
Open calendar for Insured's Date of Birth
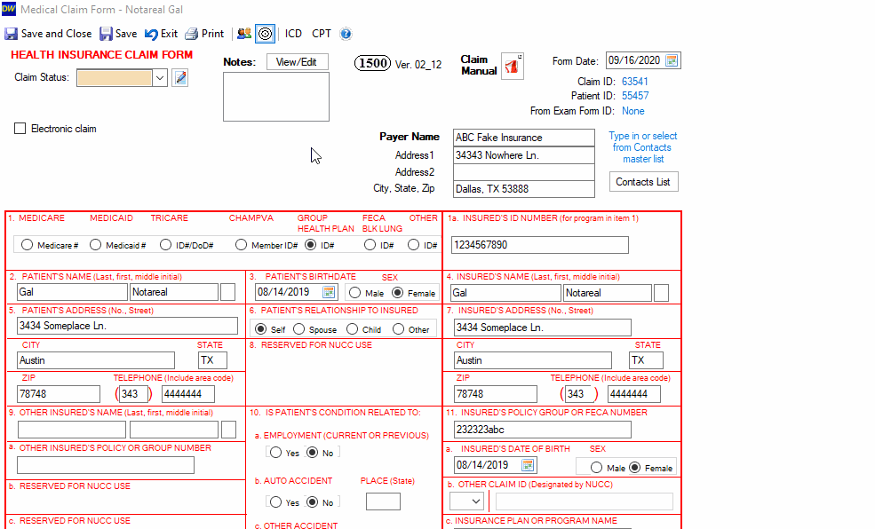[528, 465]
